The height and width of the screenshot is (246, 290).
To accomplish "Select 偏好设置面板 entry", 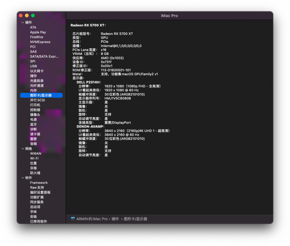I will point(40,192).
